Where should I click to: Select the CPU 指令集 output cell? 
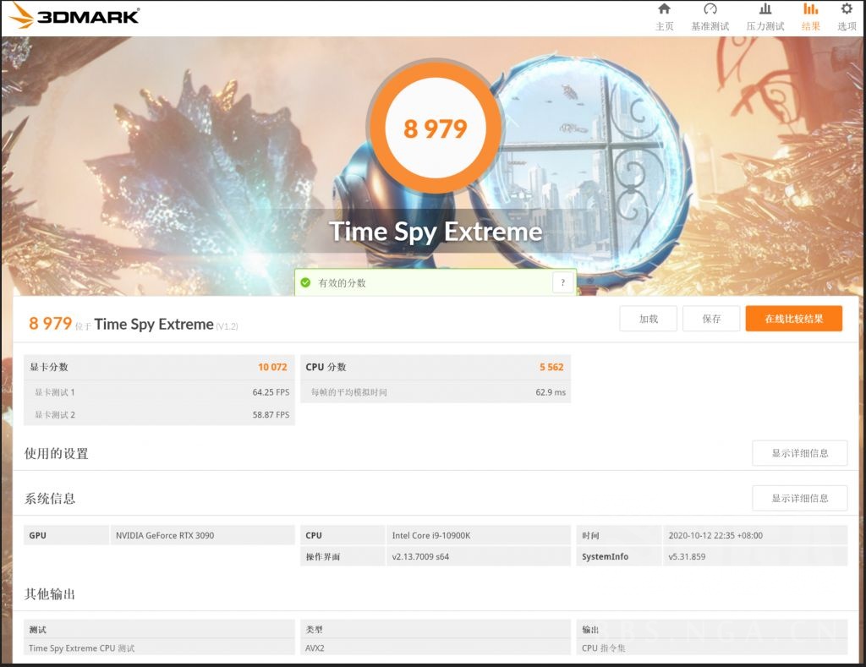click(711, 648)
